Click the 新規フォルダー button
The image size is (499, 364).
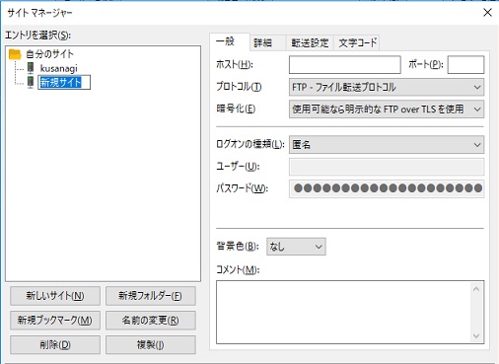150,296
